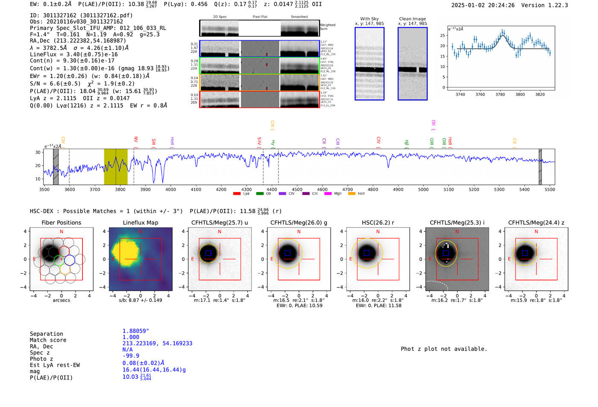Click the Smoothed column header

pyautogui.click(x=299, y=17)
